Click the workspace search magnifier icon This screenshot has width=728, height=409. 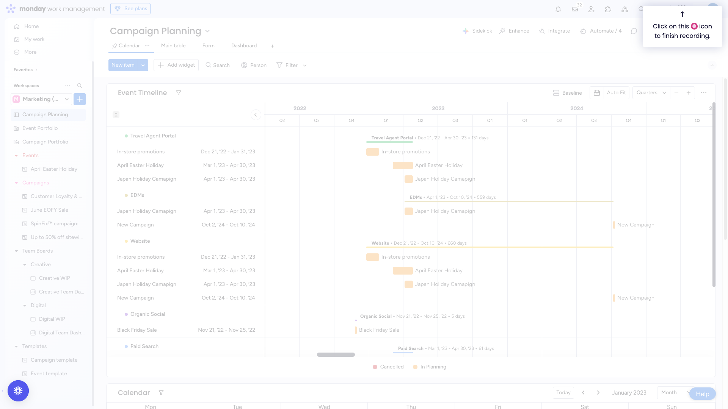80,86
